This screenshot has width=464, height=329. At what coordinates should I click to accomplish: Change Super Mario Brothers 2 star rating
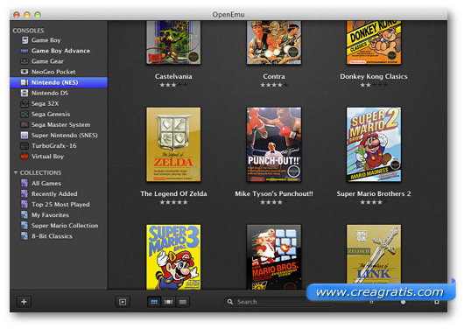[374, 202]
